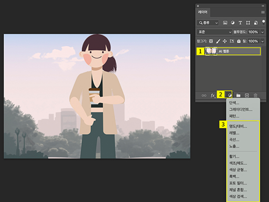Click the 칠 100% fill value field
The width and height of the screenshot is (269, 202).
[253, 41]
